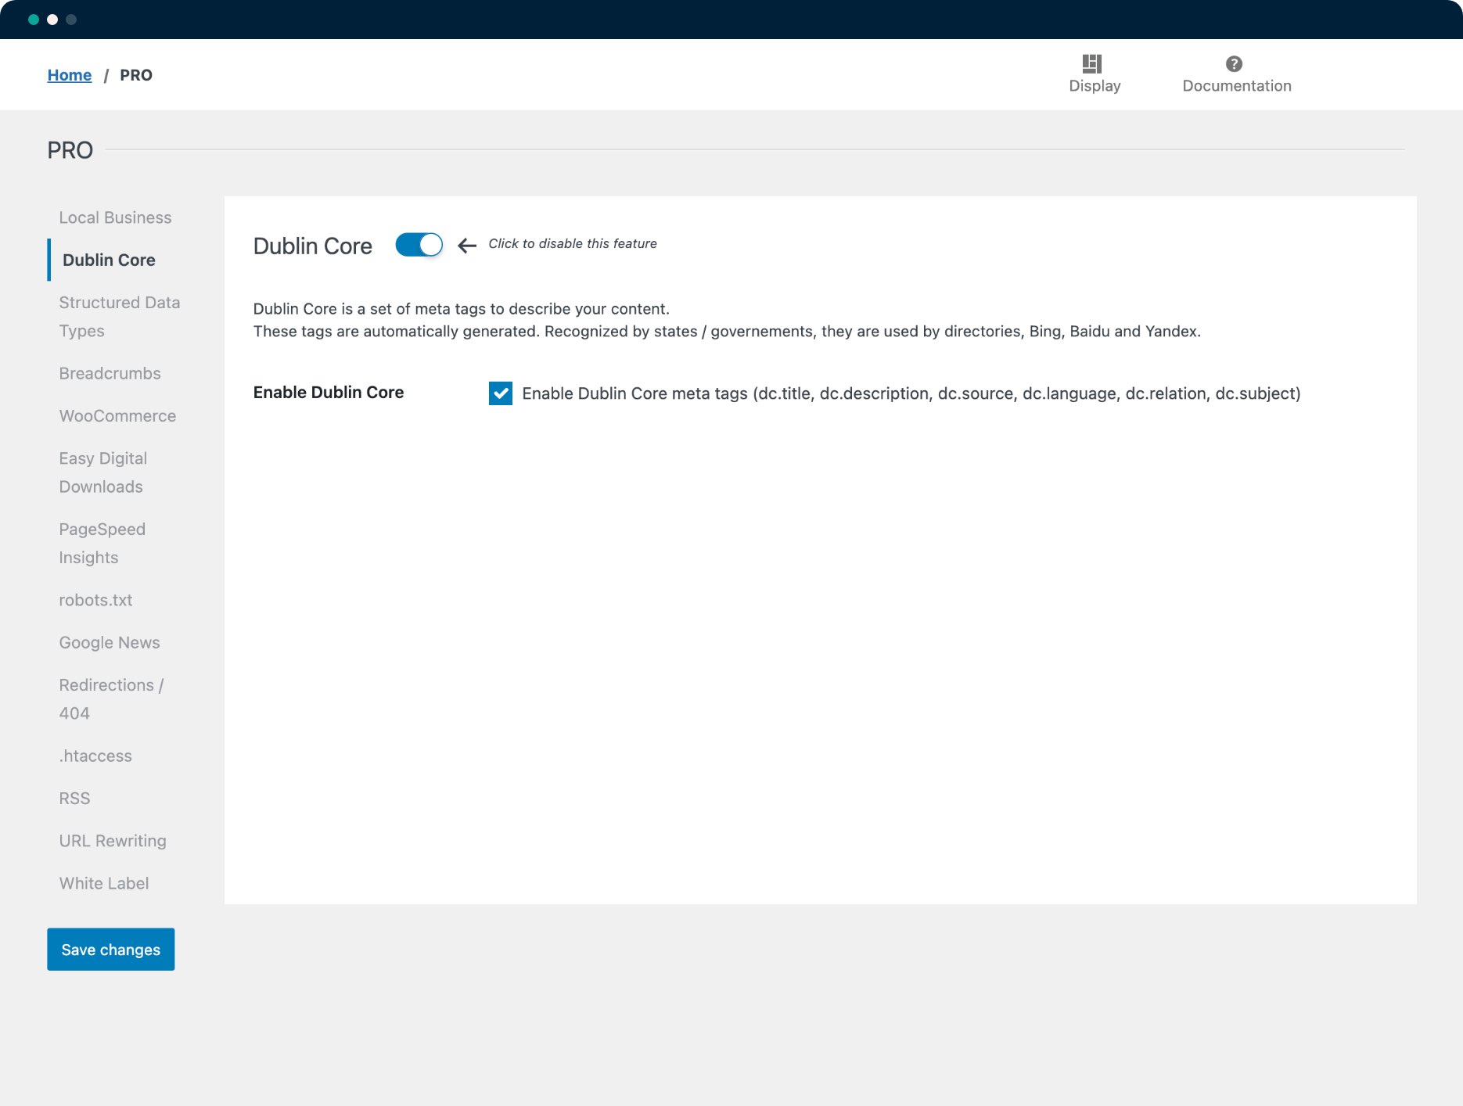Image resolution: width=1463 pixels, height=1106 pixels.
Task: Open the Display options icon
Action: (x=1092, y=63)
